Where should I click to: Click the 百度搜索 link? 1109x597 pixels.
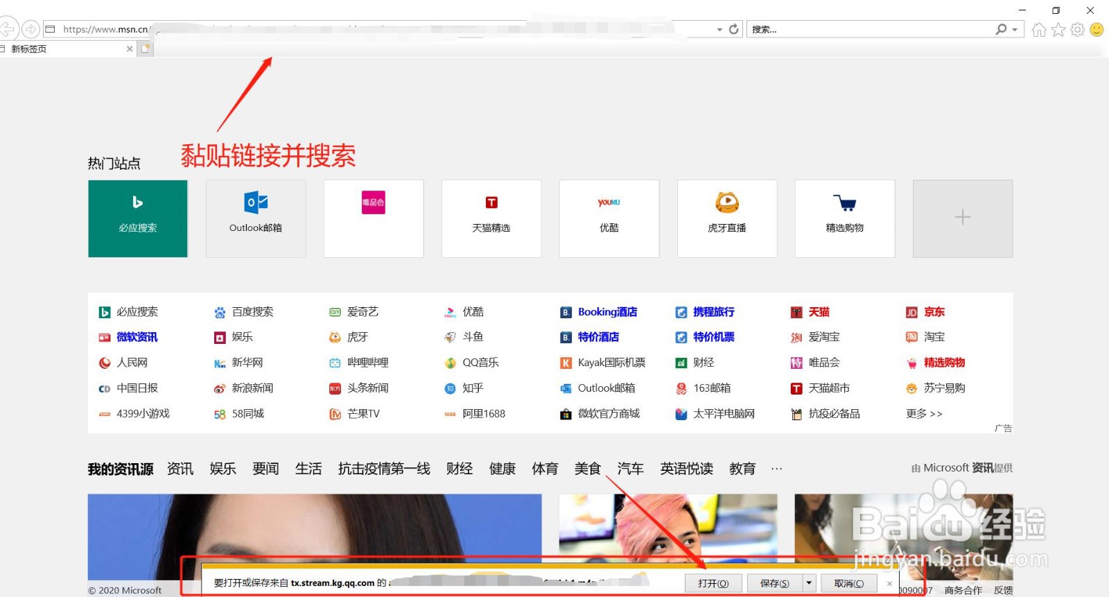click(252, 312)
